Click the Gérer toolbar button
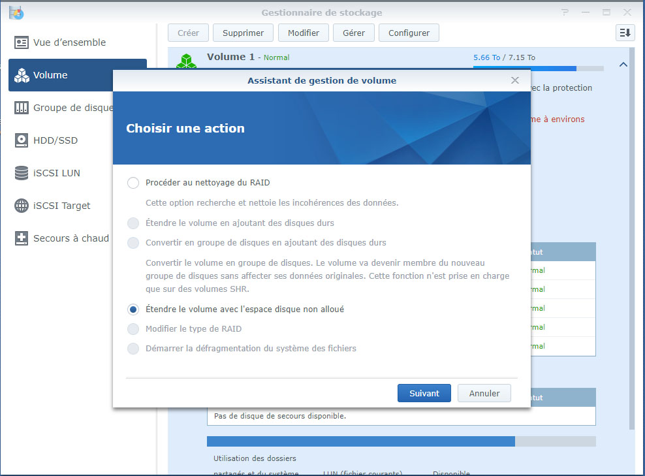Image resolution: width=645 pixels, height=476 pixels. pyautogui.click(x=354, y=33)
